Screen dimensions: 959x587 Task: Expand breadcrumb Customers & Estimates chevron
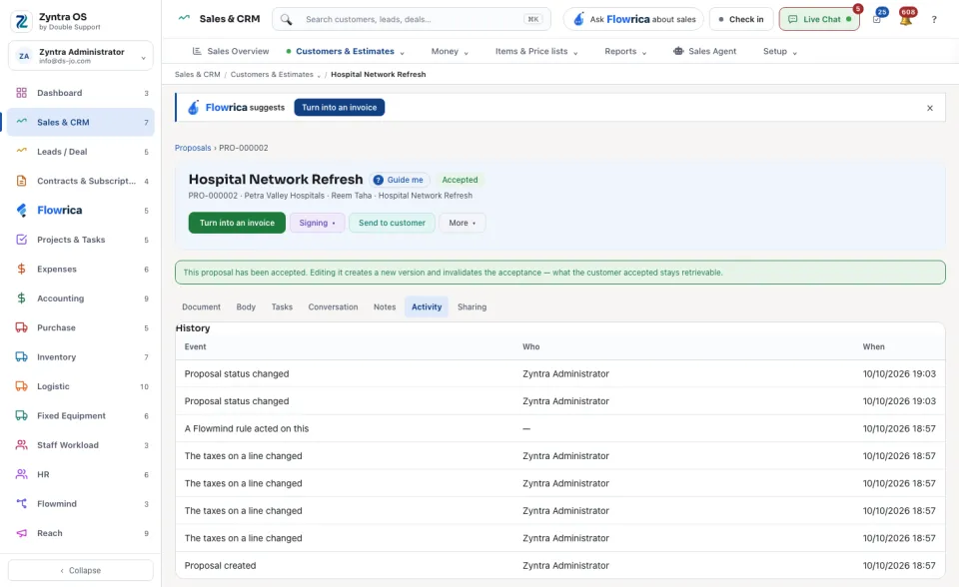click(319, 75)
